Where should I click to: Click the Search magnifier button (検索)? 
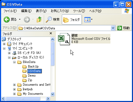coord(53,19)
